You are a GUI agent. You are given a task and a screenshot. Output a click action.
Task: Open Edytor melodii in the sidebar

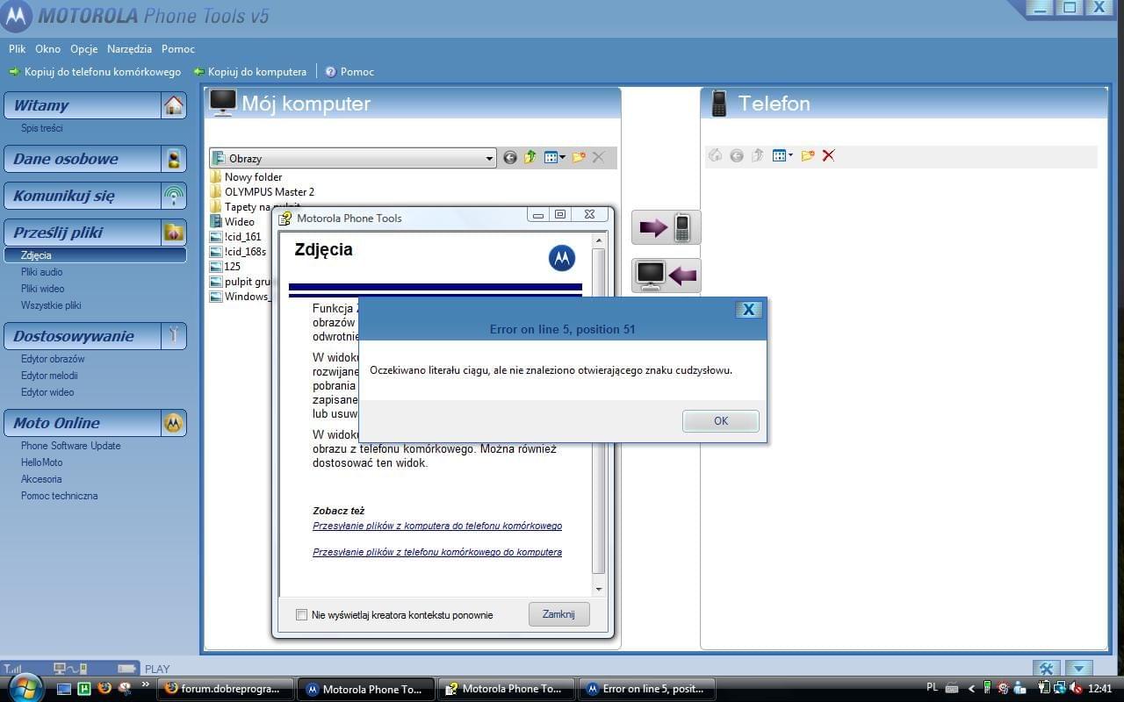point(49,376)
